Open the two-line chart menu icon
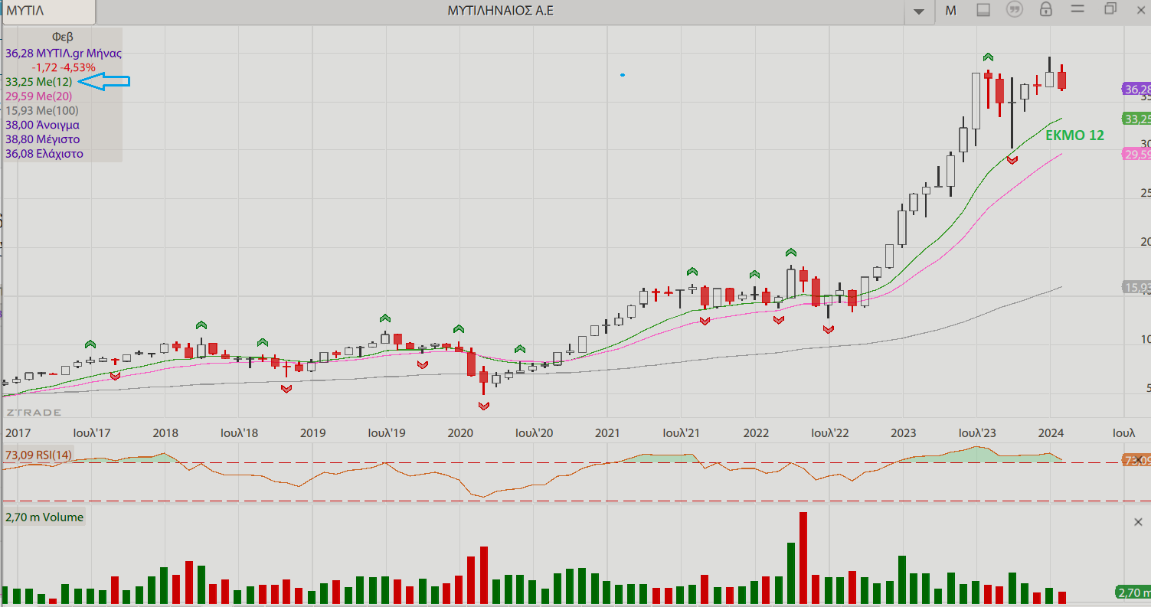1151x607 pixels. click(x=1077, y=9)
